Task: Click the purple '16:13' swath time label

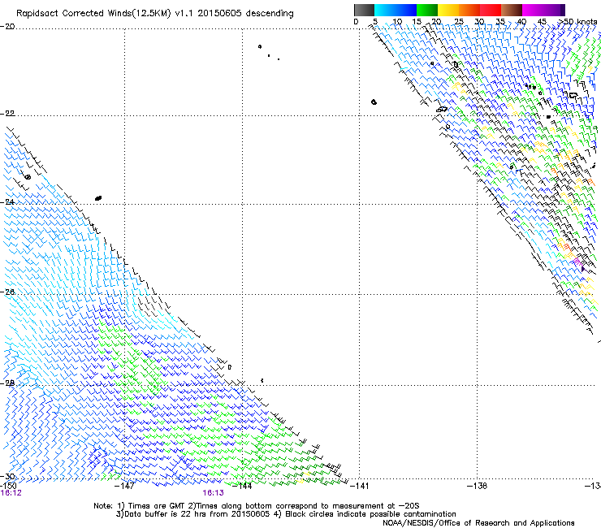Action: [213, 493]
